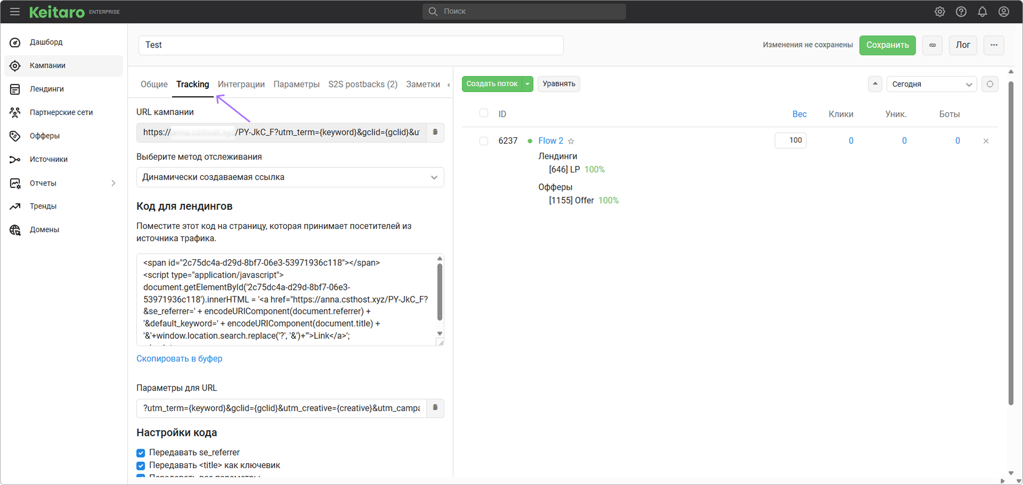
Task: Edit the Flow 2 weight field 100
Action: (791, 140)
